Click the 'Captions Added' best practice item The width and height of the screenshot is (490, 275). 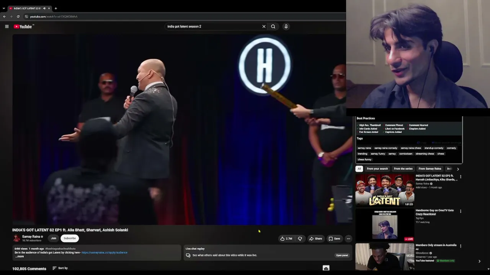[392, 132]
